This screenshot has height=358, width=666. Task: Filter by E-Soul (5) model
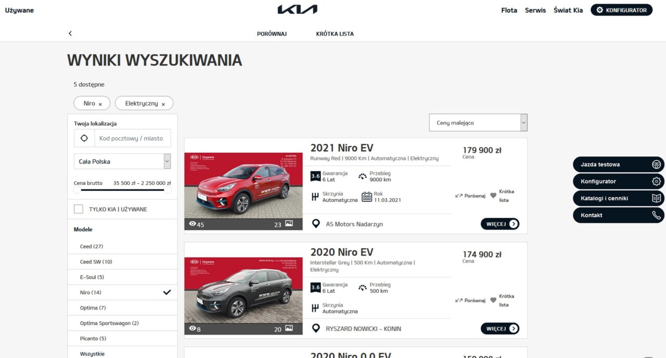122,277
